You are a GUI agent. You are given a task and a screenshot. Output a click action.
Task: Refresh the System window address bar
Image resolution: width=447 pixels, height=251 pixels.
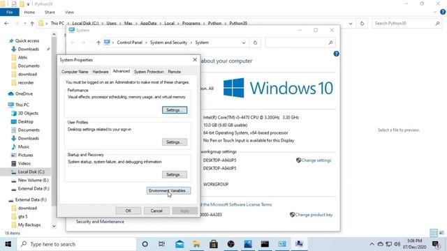(255, 43)
